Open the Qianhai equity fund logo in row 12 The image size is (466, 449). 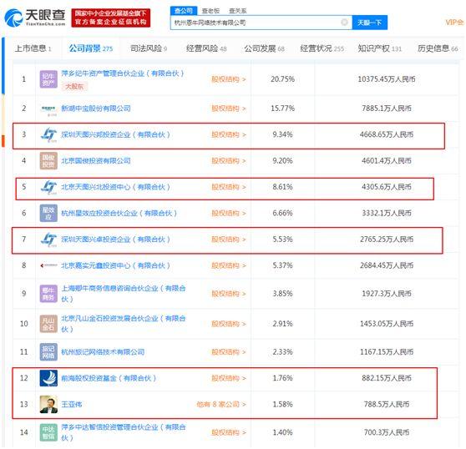[x=48, y=378]
